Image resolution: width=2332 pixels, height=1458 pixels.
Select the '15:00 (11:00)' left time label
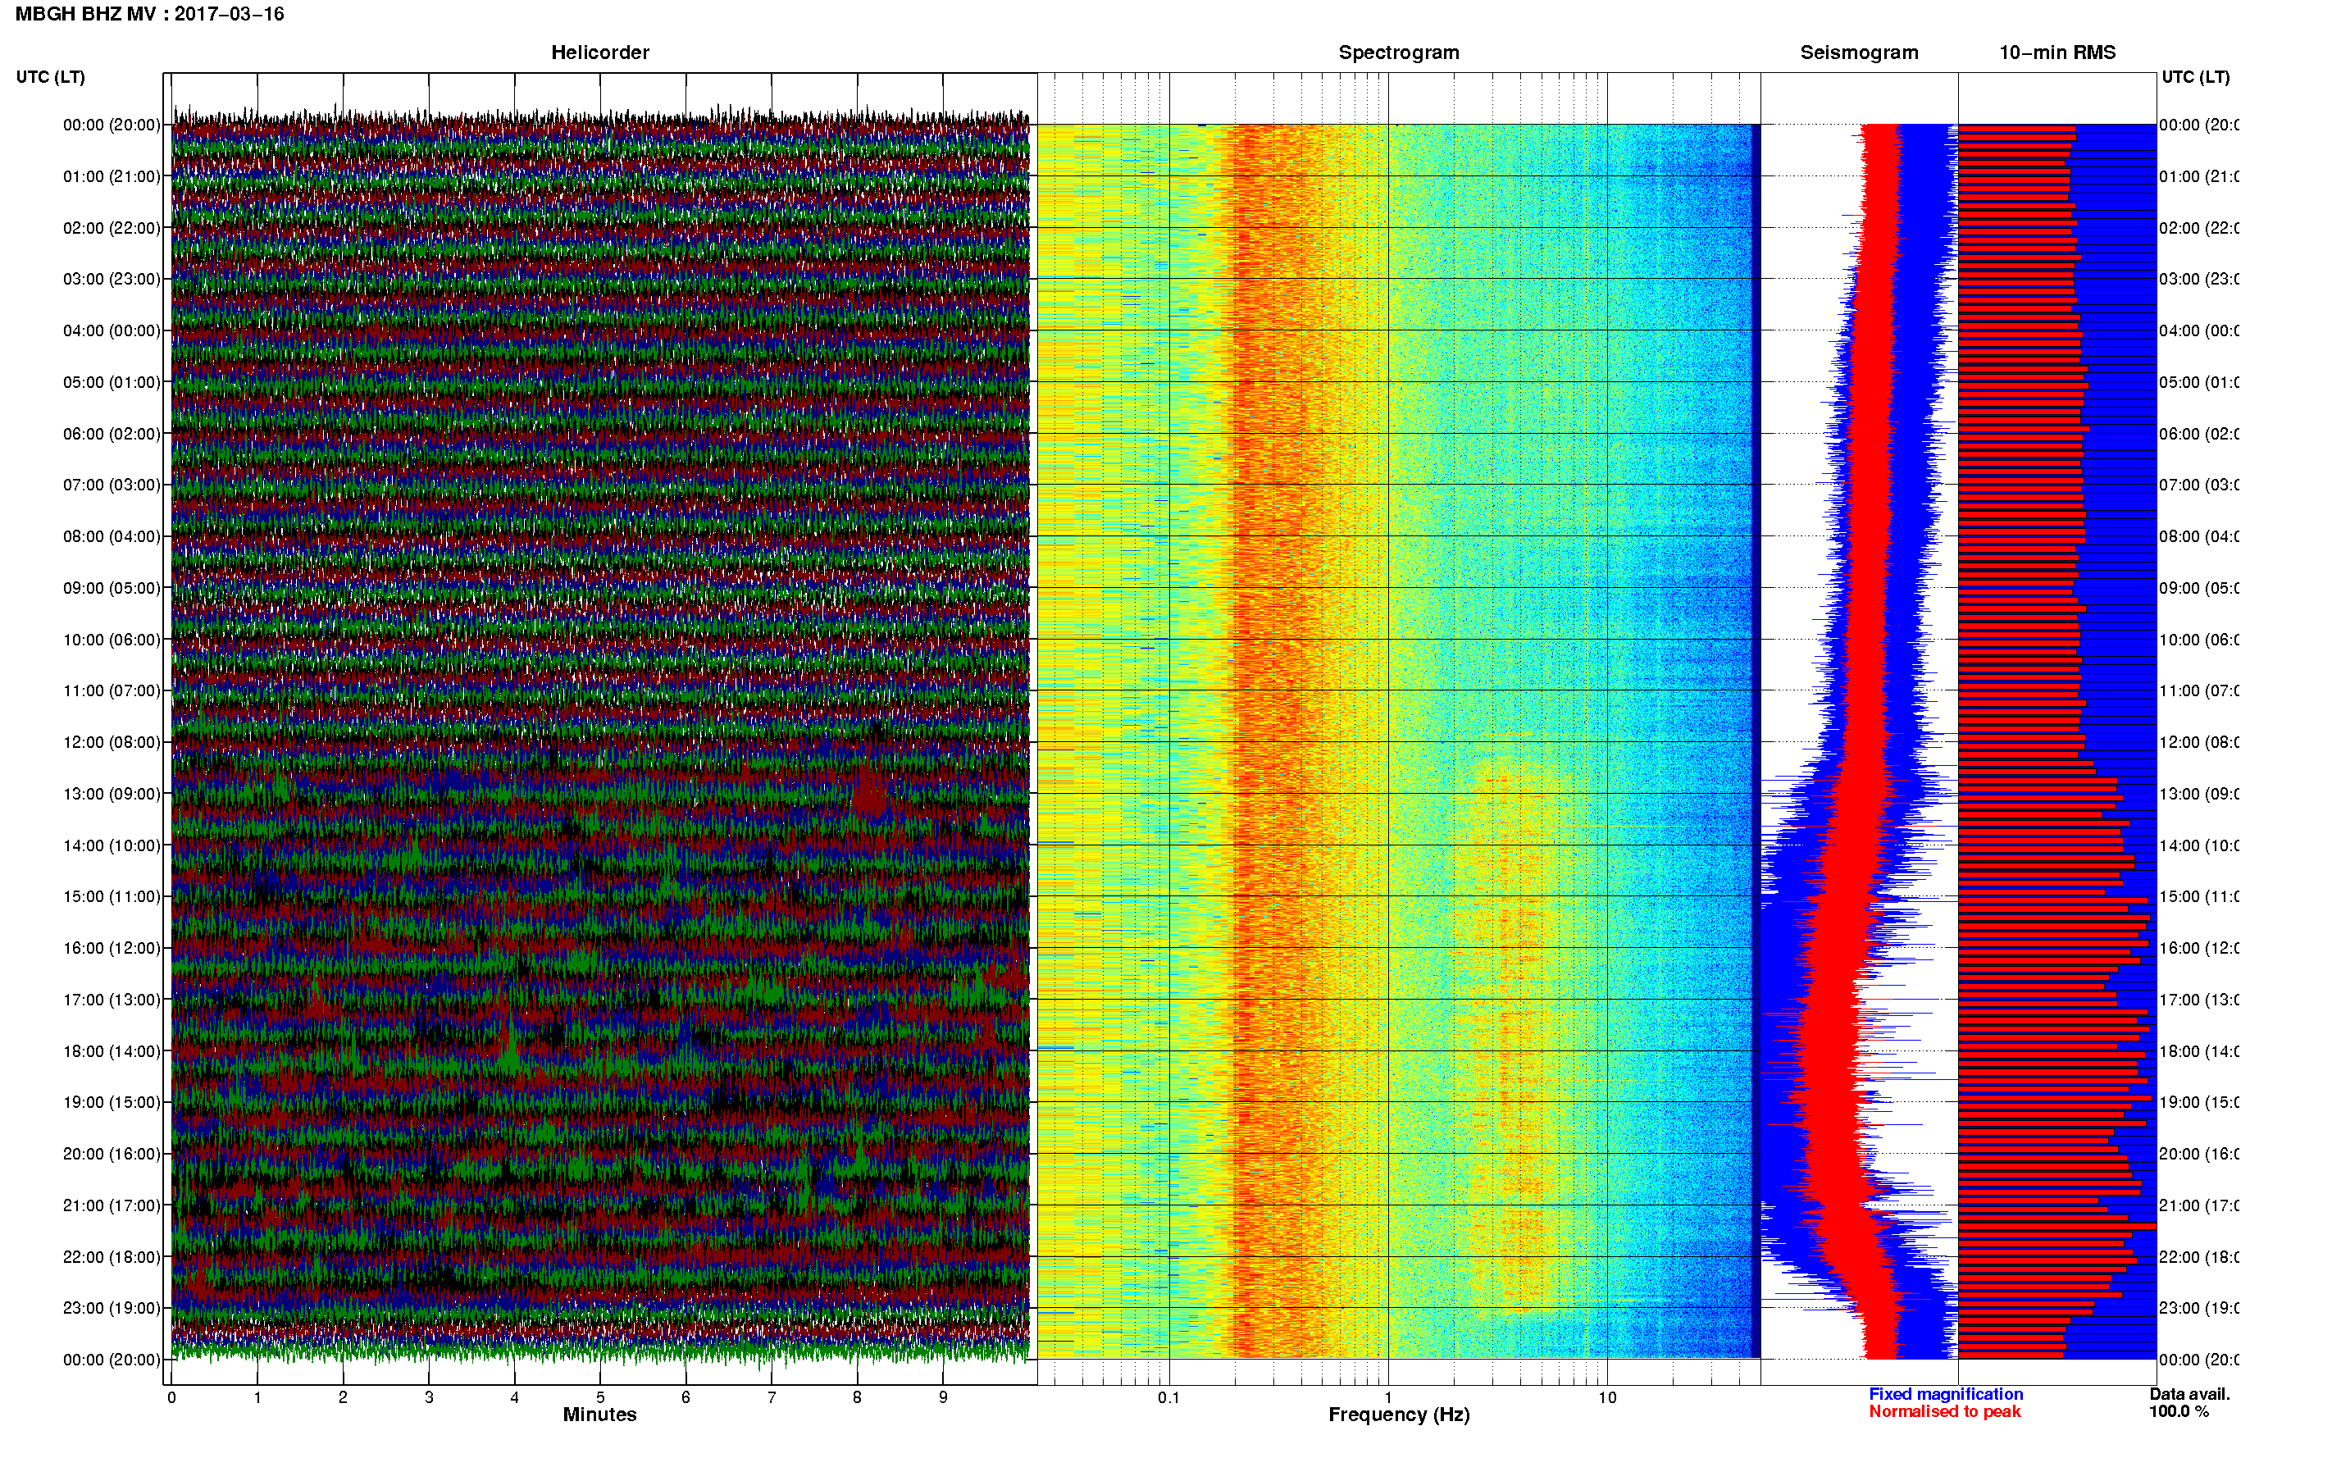(112, 897)
